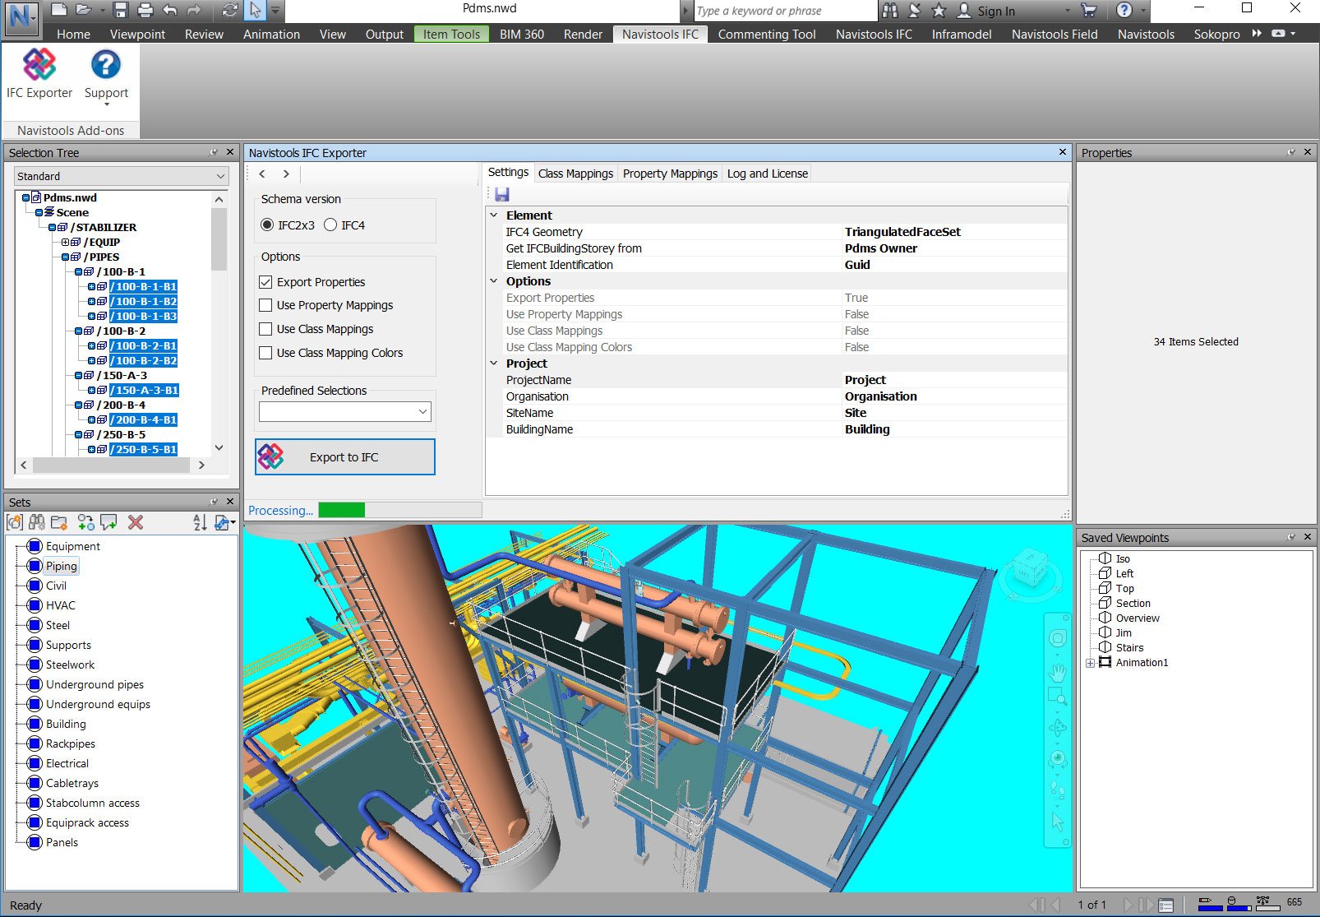Screen dimensions: 1320x917
Task: Collapse the Project section in Settings
Action: [493, 363]
